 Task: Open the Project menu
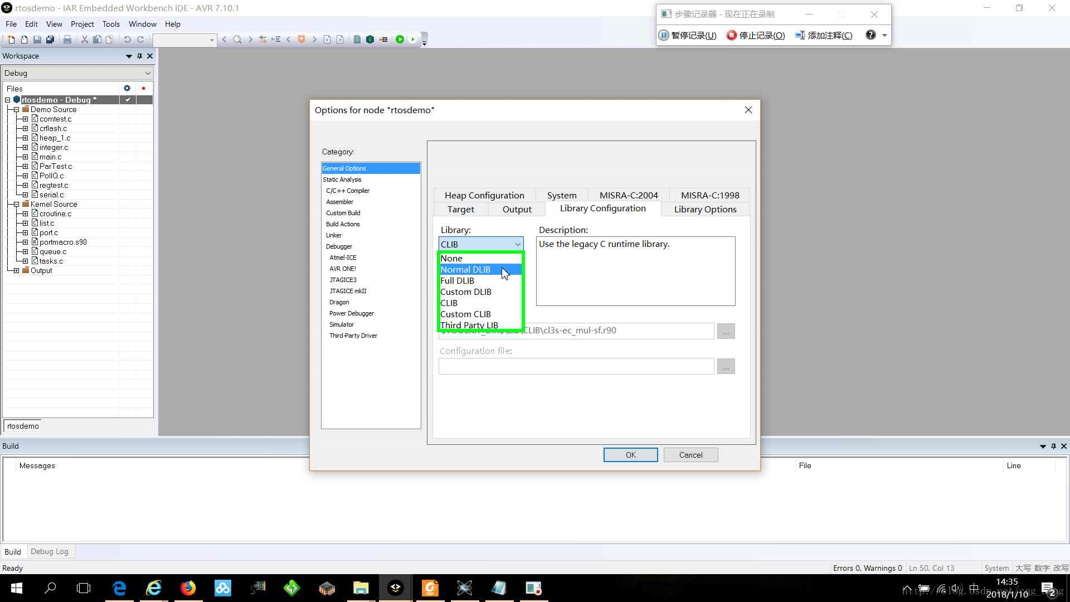click(82, 24)
